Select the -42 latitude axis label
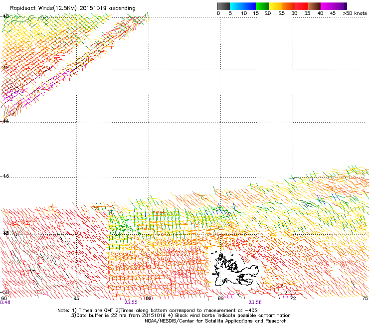This screenshot has width=369, height=324. pos(4,67)
